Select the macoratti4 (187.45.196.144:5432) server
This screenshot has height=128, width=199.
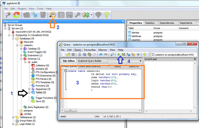[x=33, y=32]
